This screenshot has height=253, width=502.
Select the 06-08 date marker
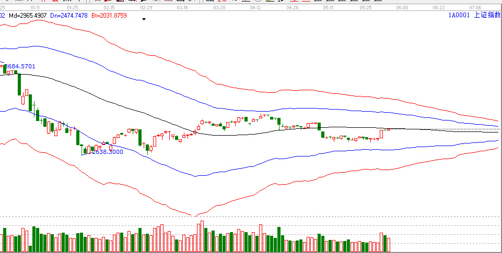[x=402, y=8]
